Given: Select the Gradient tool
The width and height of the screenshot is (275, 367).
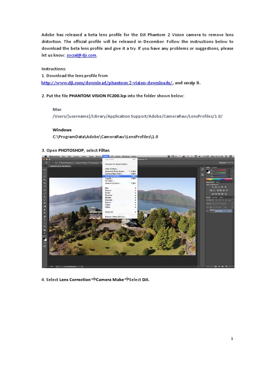Looking at the screenshot, I should pyautogui.click(x=45, y=206).
